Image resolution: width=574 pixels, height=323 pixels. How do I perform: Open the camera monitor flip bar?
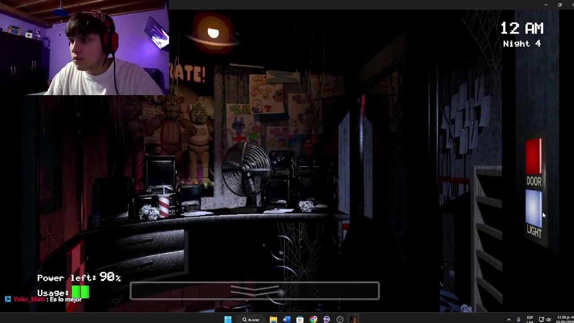click(x=255, y=291)
